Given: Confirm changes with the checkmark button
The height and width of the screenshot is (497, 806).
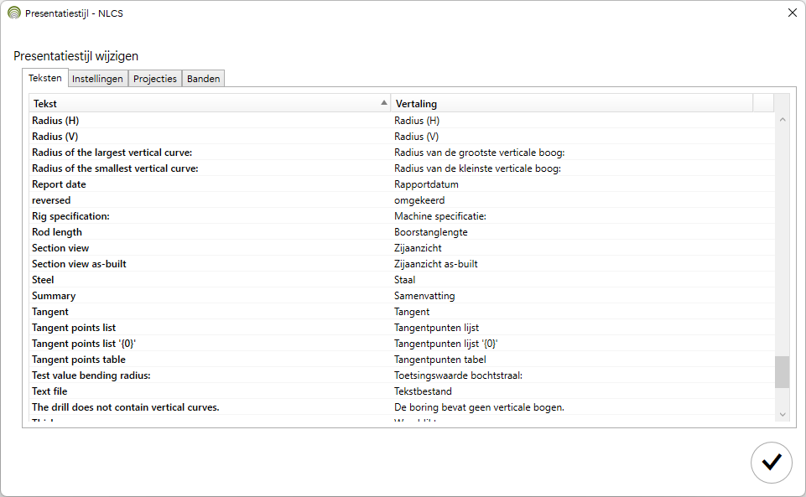Looking at the screenshot, I should pyautogui.click(x=771, y=462).
